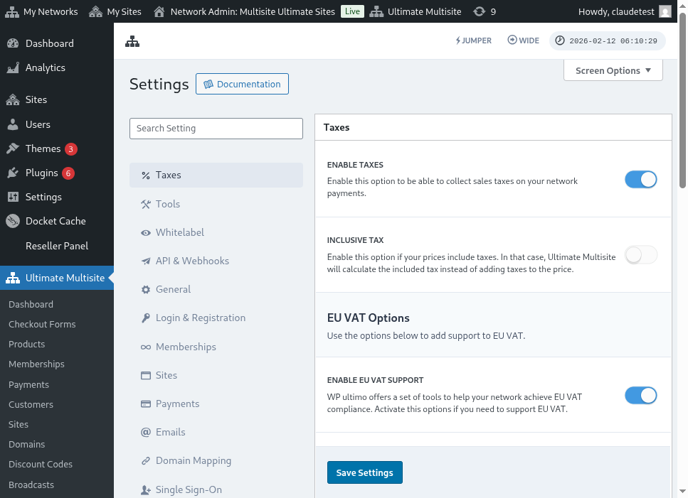This screenshot has height=498, width=688.
Task: Open Products in Ultimate Multisite submenu
Action: [x=27, y=345]
